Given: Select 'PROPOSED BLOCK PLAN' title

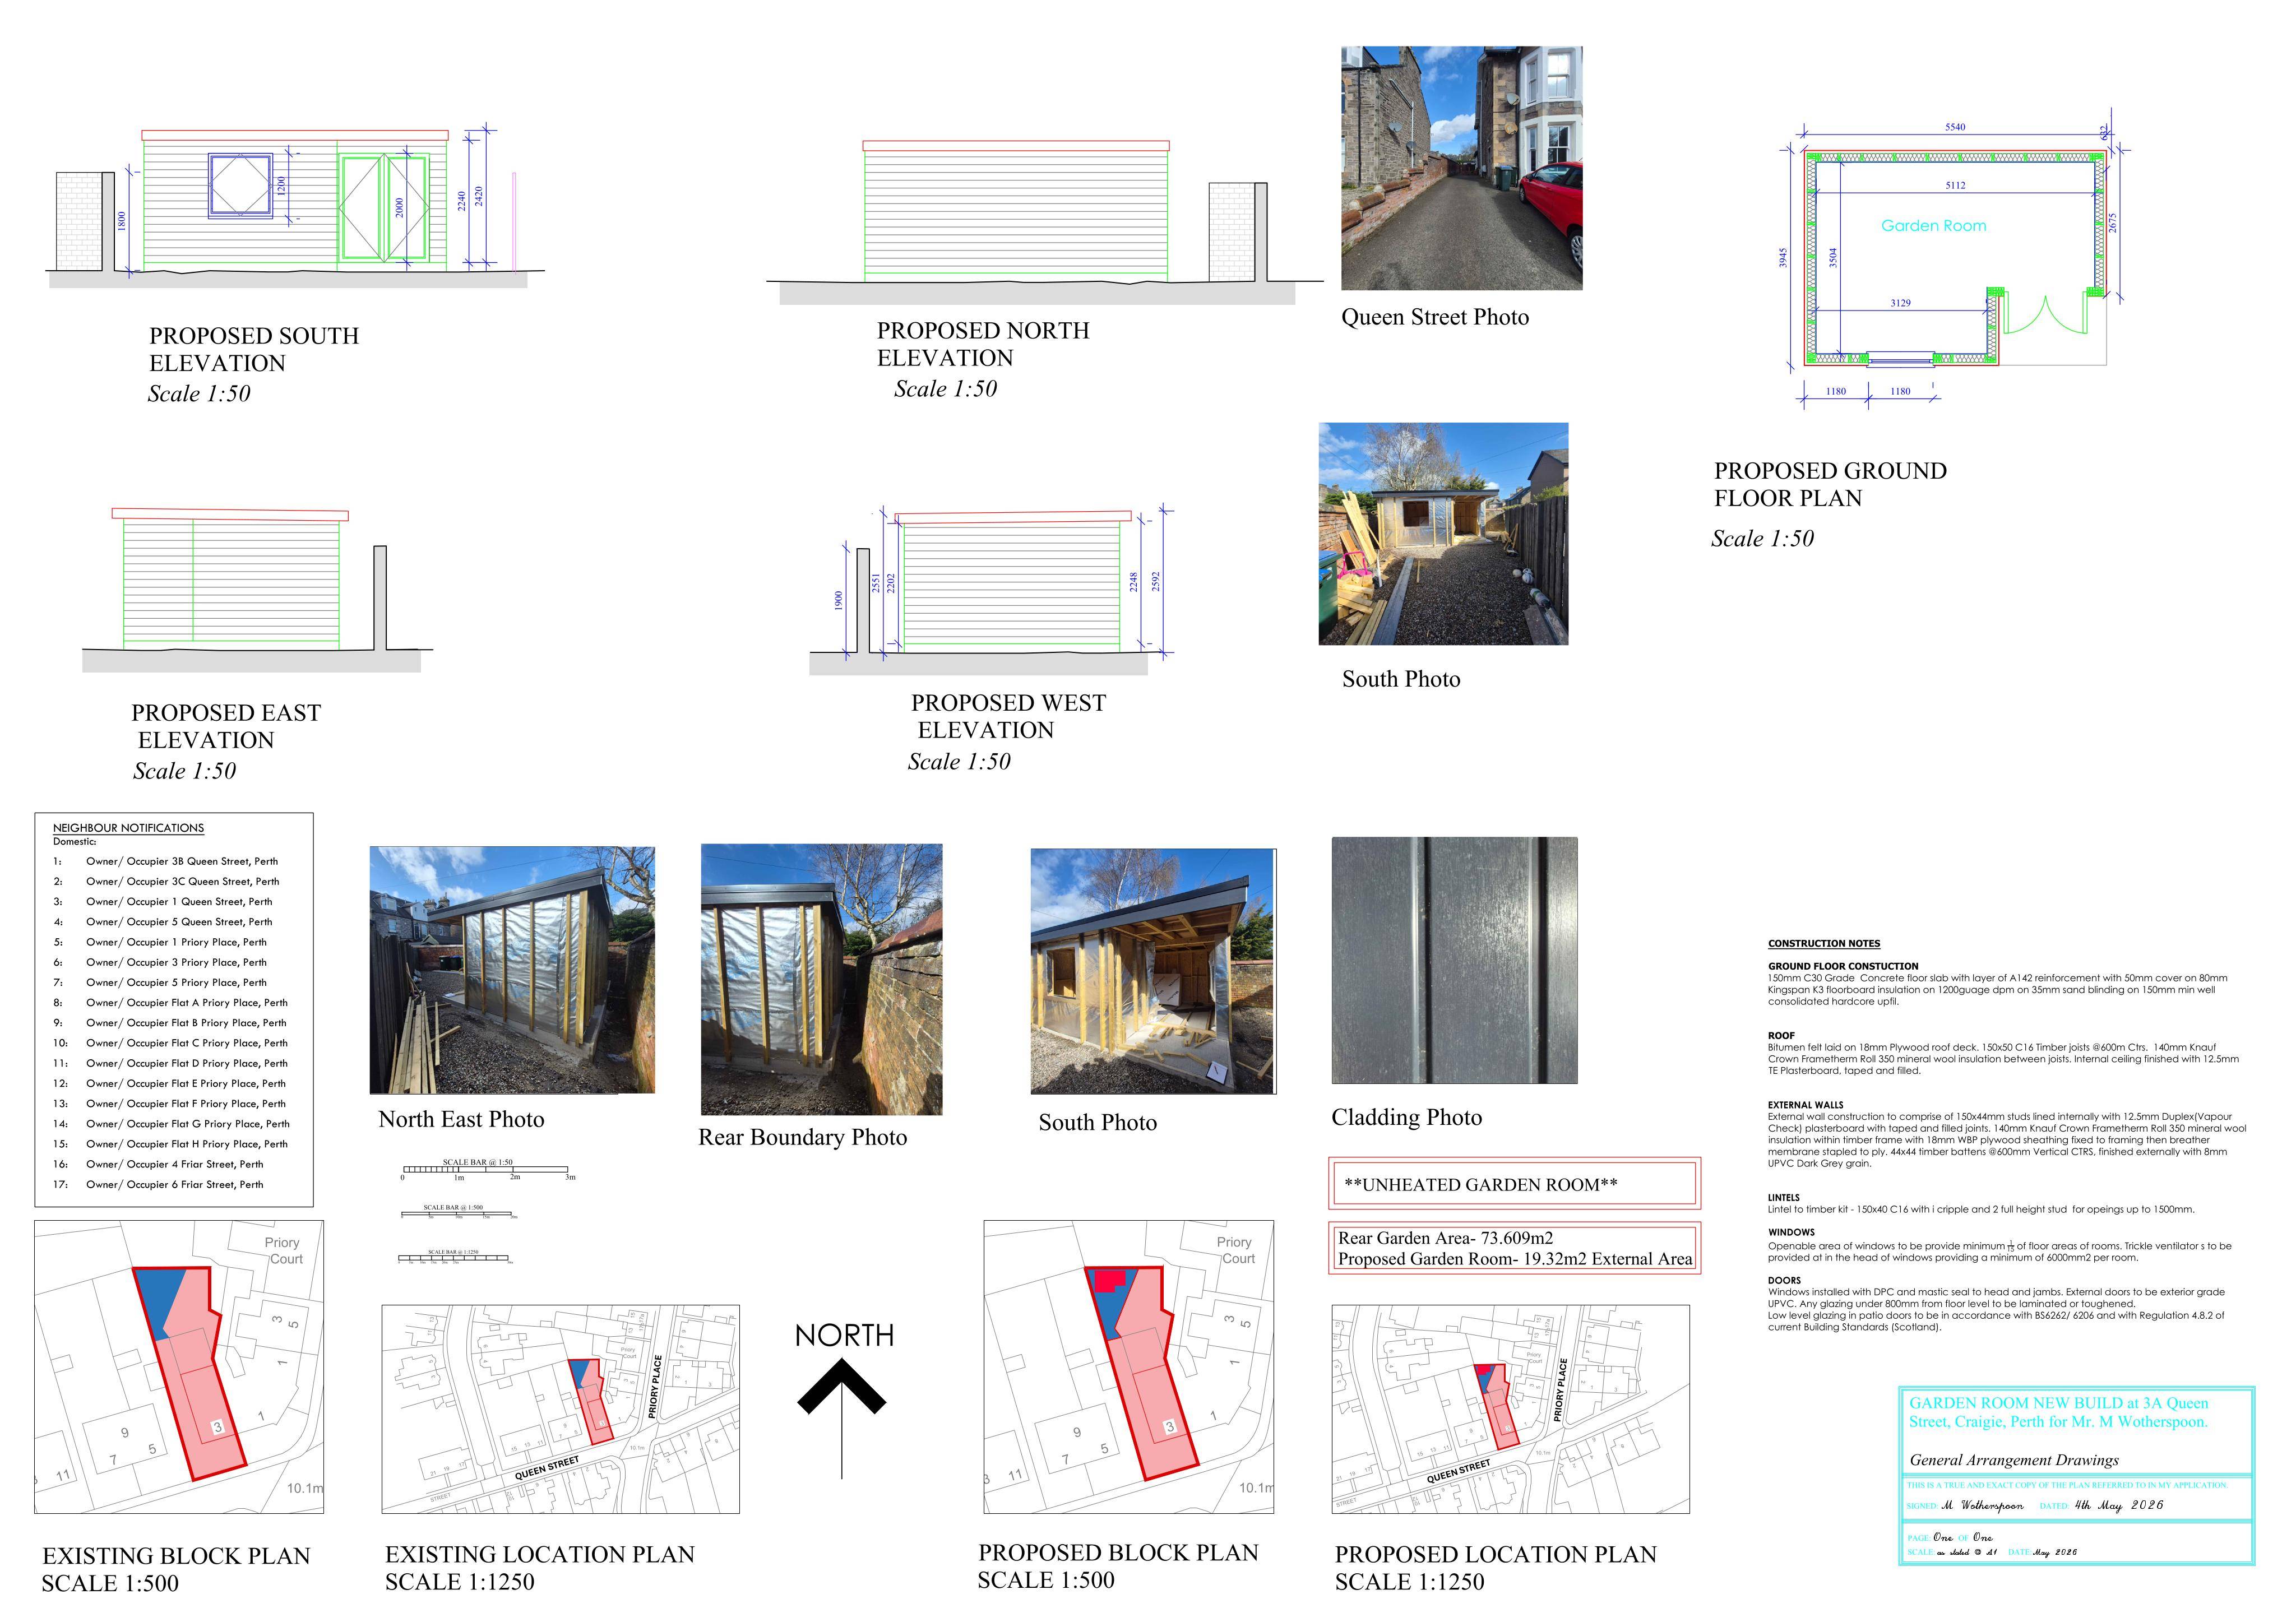Looking at the screenshot, I should tap(1118, 1553).
